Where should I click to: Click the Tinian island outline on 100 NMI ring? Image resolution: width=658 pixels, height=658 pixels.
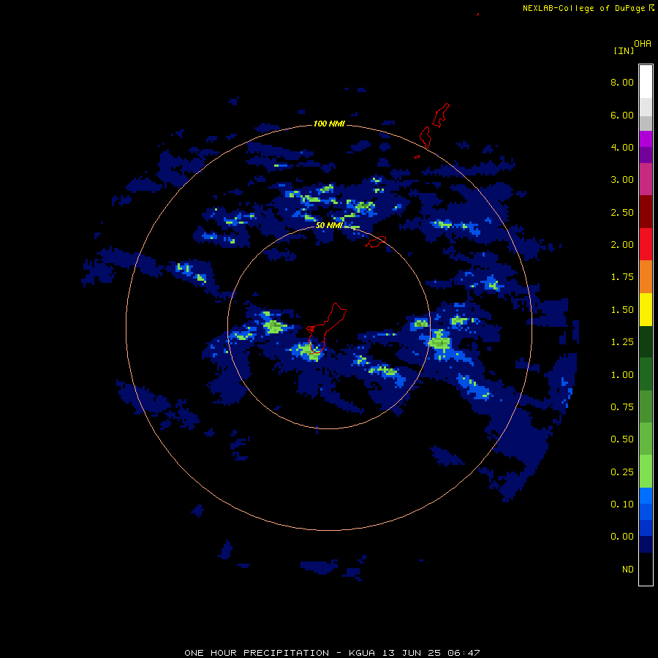pyautogui.click(x=425, y=137)
